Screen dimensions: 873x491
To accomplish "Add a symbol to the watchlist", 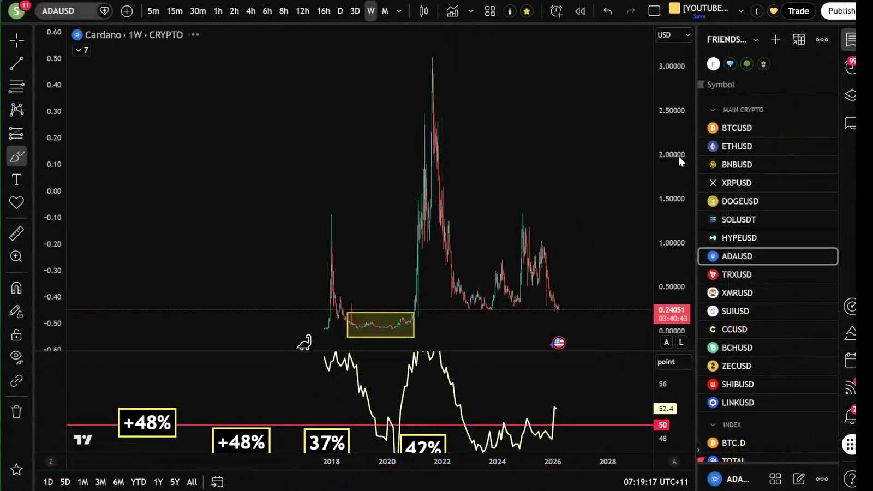I will 775,39.
